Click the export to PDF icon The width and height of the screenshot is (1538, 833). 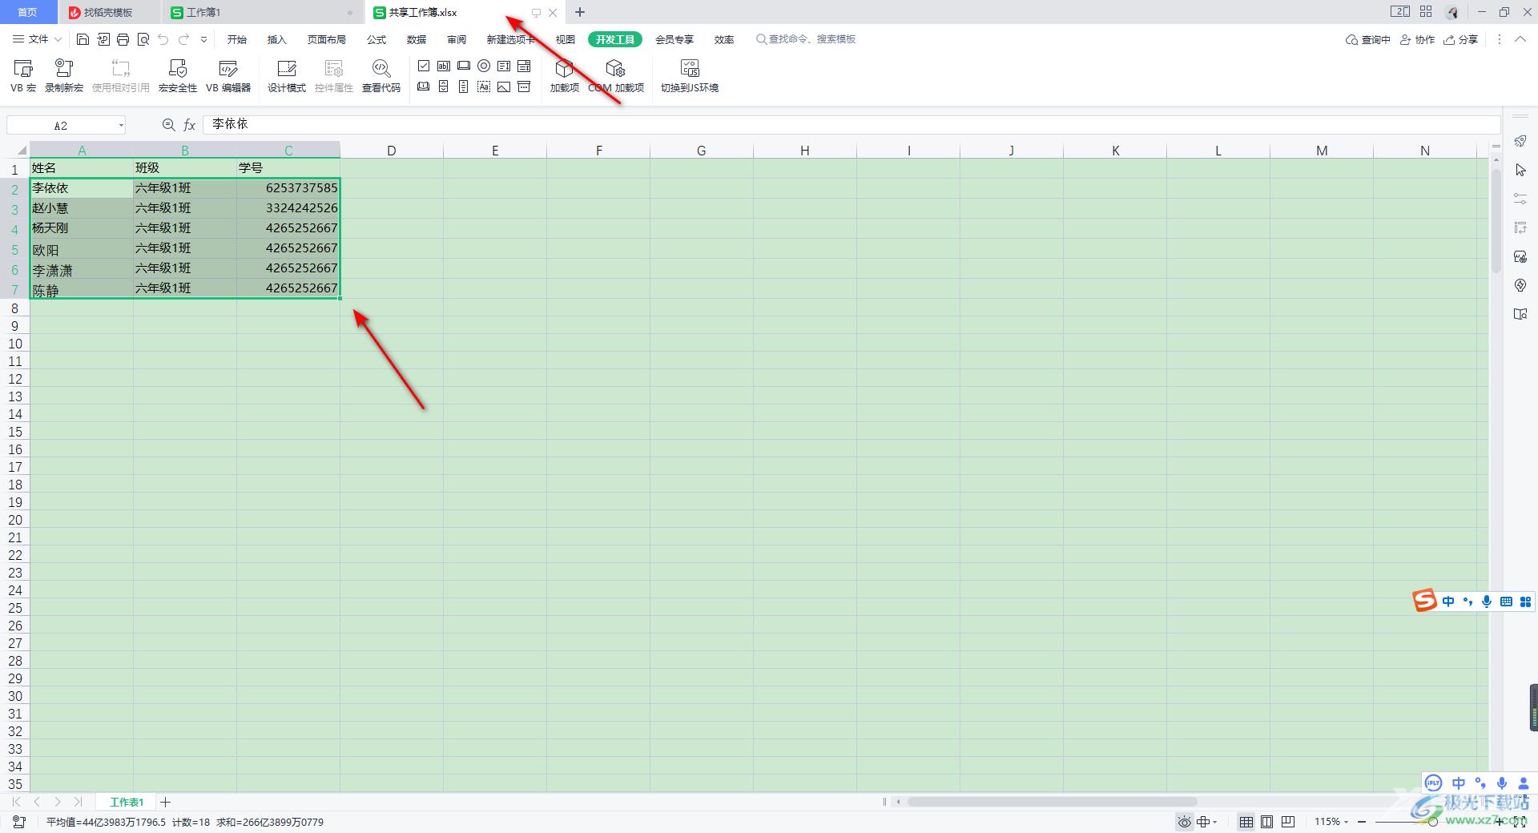click(103, 39)
